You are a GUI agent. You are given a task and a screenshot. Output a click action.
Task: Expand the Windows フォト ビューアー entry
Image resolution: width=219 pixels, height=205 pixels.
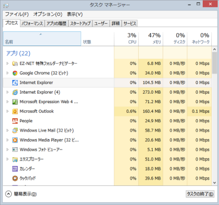pos(7,150)
